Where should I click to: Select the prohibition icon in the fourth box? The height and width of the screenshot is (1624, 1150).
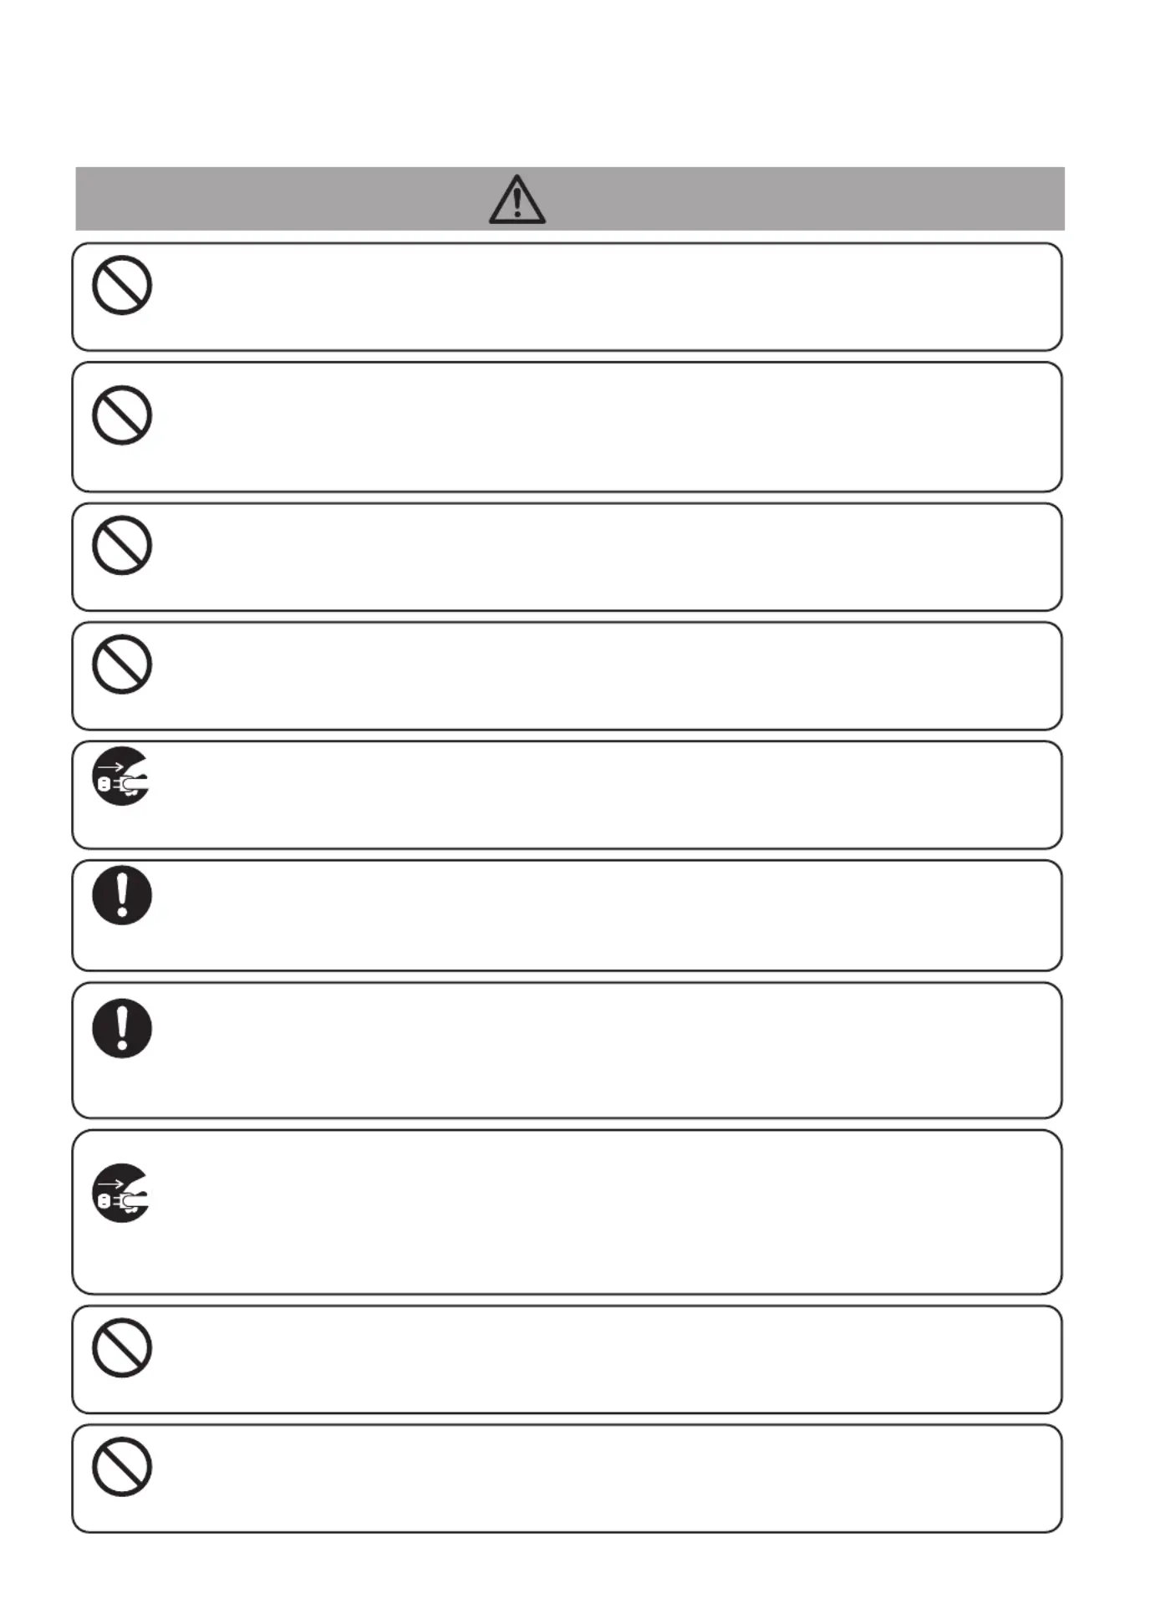(x=122, y=664)
